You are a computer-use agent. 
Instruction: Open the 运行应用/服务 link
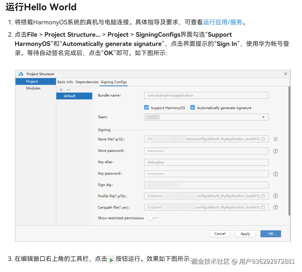pyautogui.click(x=223, y=22)
